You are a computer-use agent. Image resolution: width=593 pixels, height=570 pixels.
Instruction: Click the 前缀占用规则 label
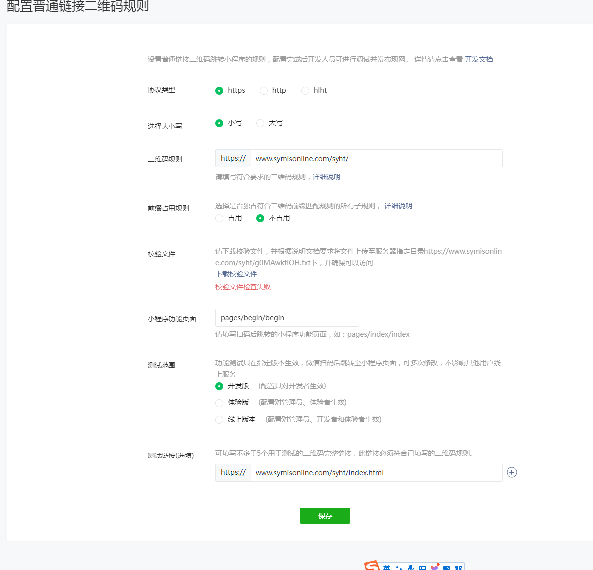tap(169, 208)
